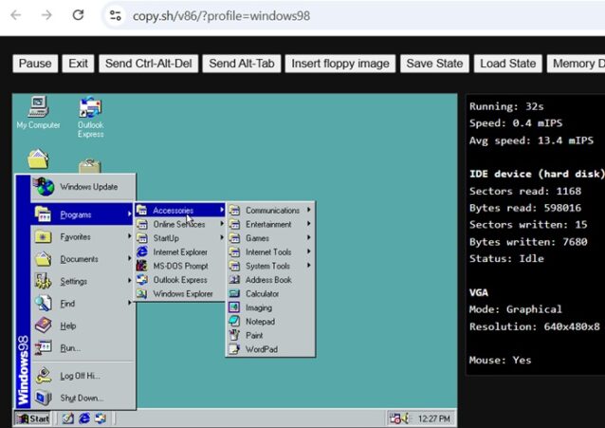Viewport: 605px width, 428px height.
Task: Expand the Favorites submenu arrow
Action: pos(130,236)
